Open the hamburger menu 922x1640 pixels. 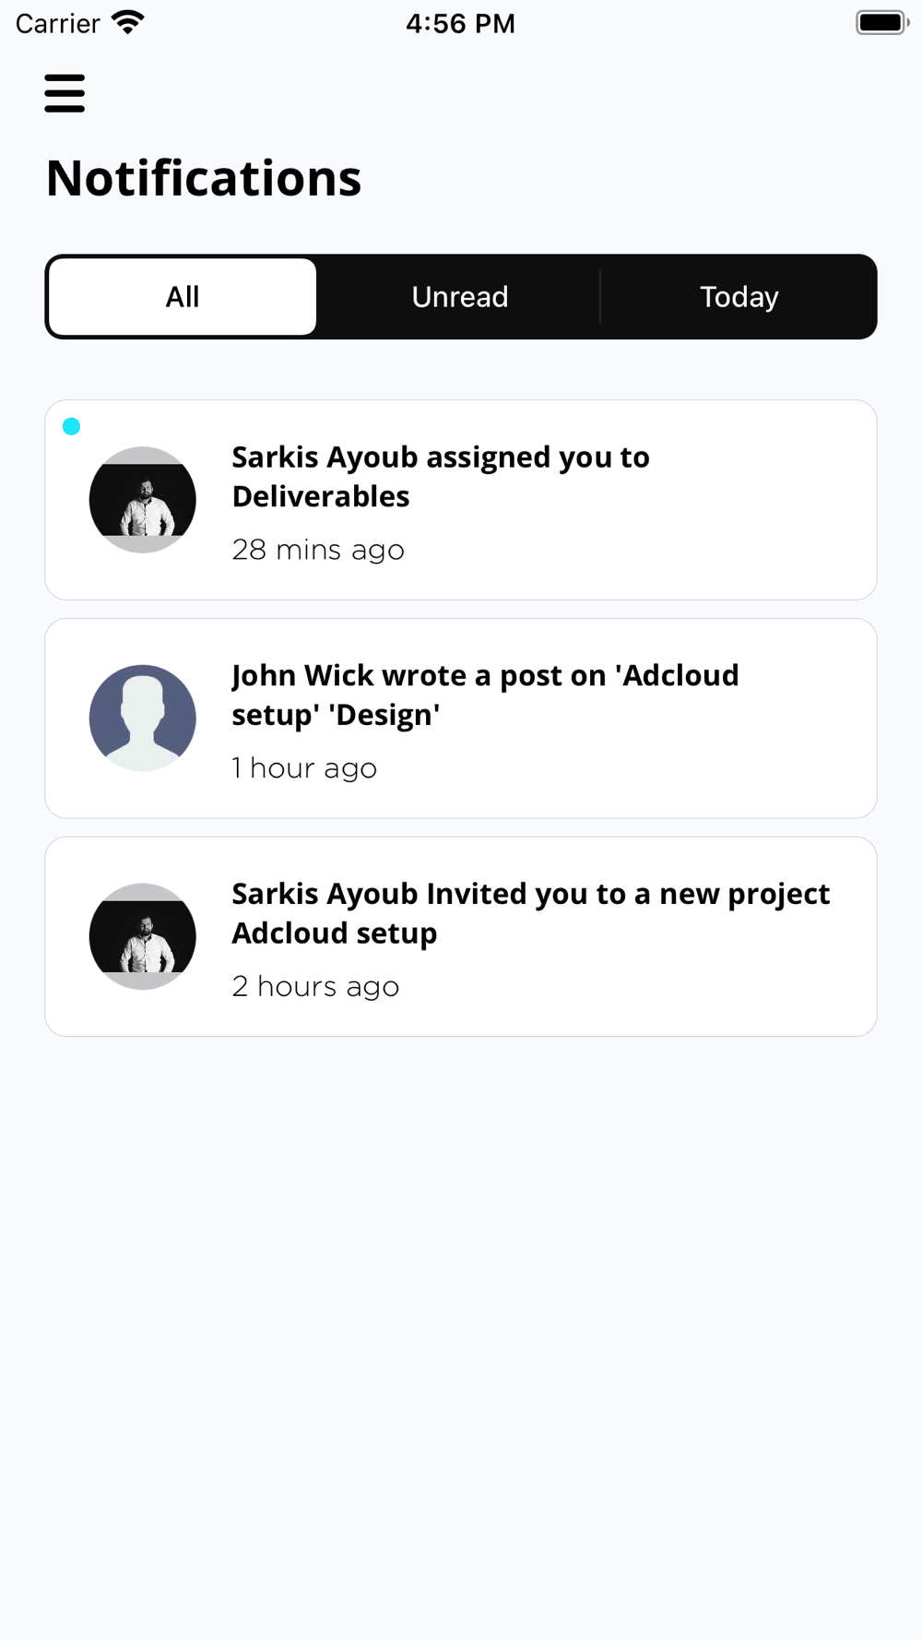click(65, 93)
